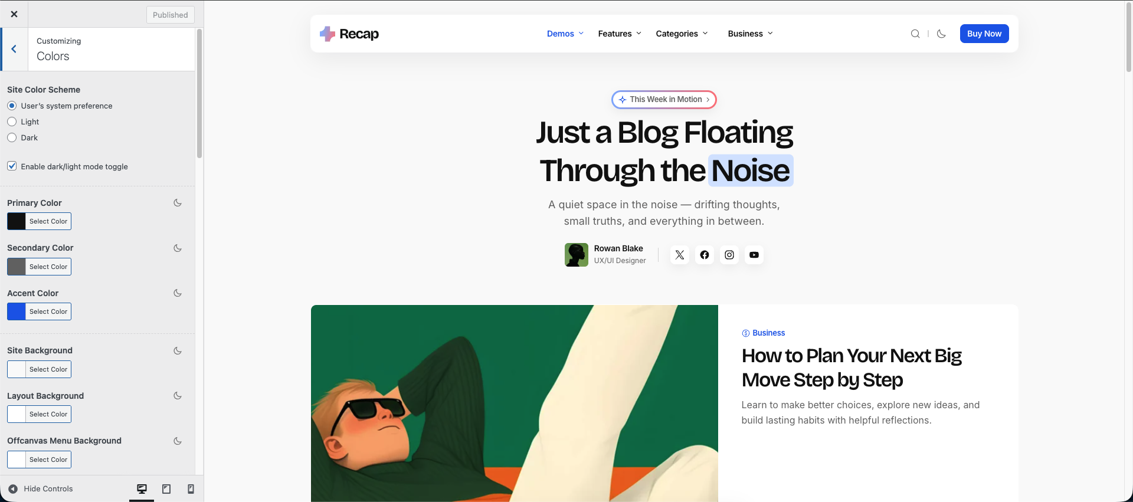Open the 'This Week in Motion' link

coord(664,100)
